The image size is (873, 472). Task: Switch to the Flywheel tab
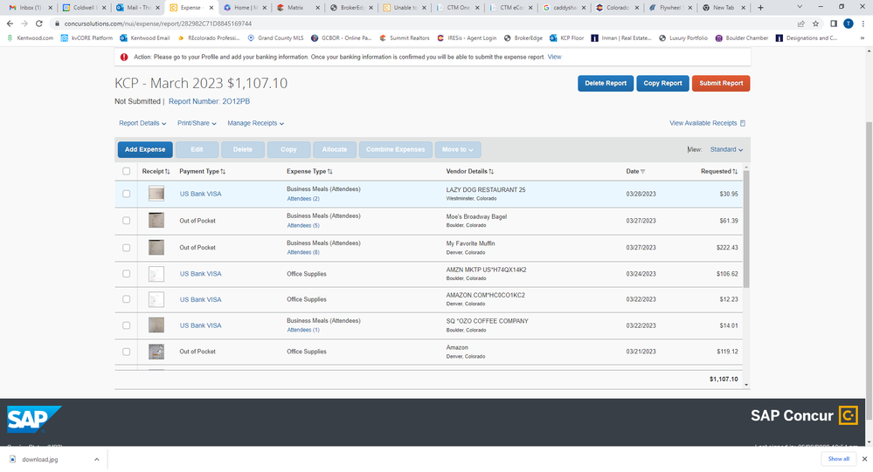tap(670, 8)
